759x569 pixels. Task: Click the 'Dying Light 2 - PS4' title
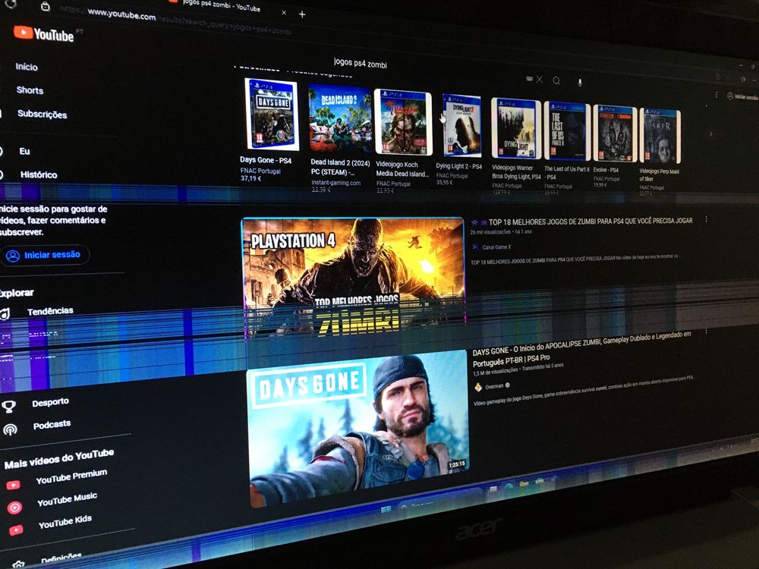(458, 166)
